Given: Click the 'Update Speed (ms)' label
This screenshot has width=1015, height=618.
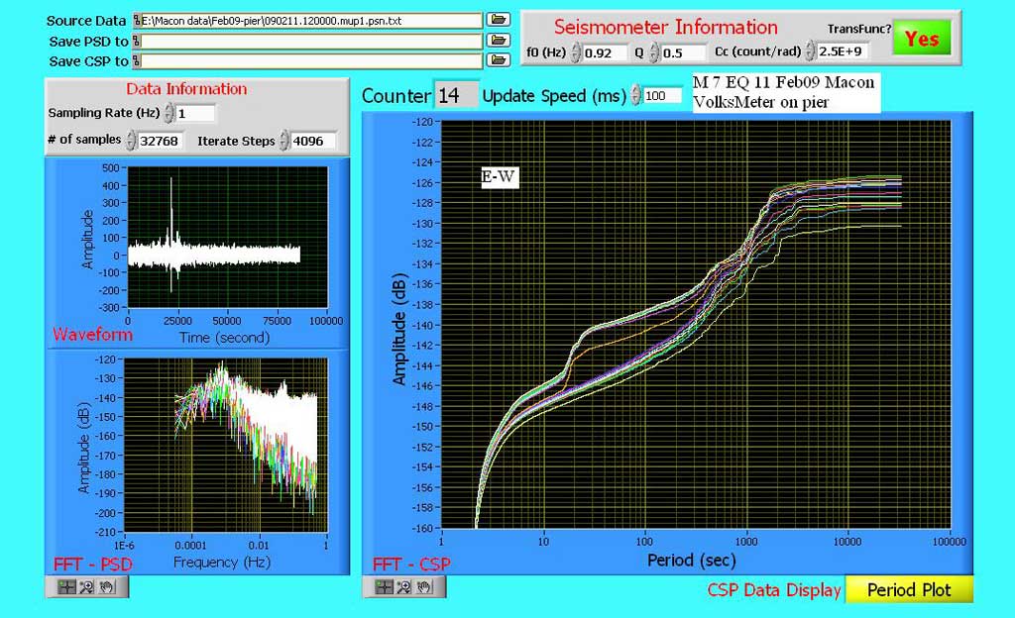Looking at the screenshot, I should tap(554, 96).
